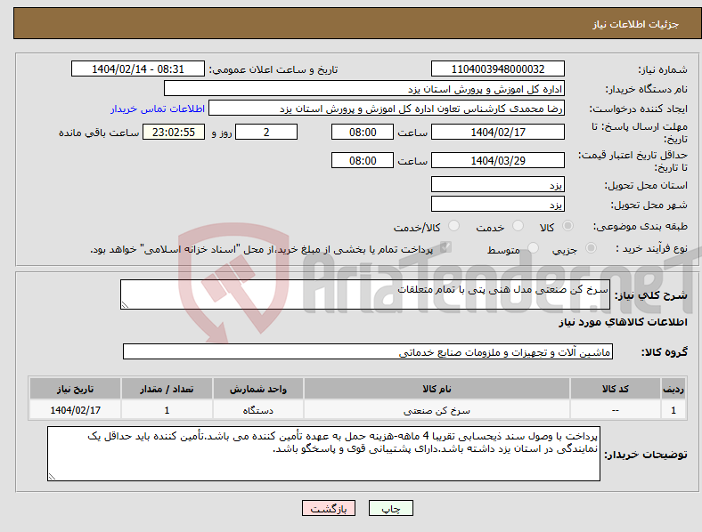
Task: Click the نام کالا column header
Action: (x=437, y=389)
